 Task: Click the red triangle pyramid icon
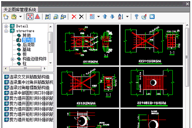click(x=37, y=17)
